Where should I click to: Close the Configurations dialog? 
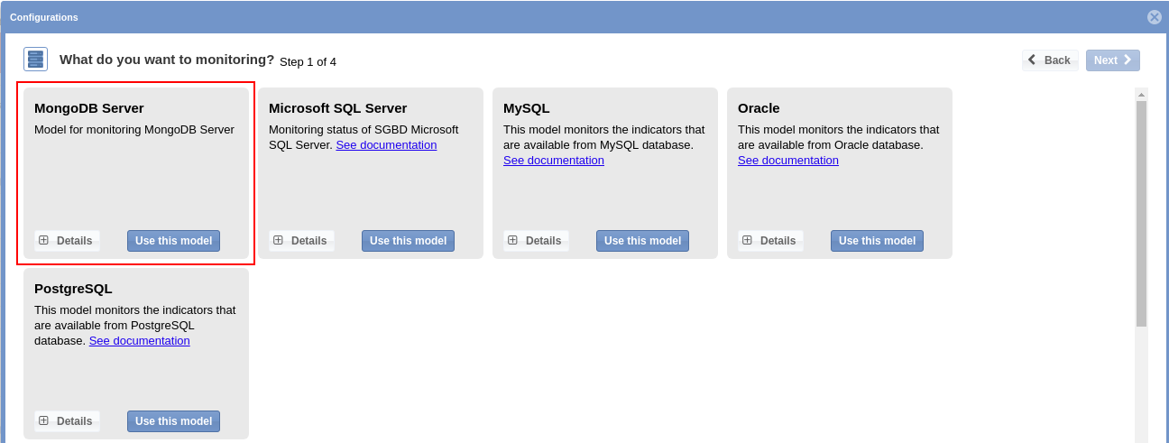[x=1154, y=17]
